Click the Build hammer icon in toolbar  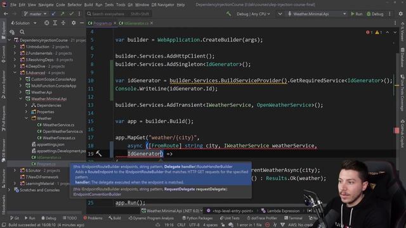[x=228, y=13]
